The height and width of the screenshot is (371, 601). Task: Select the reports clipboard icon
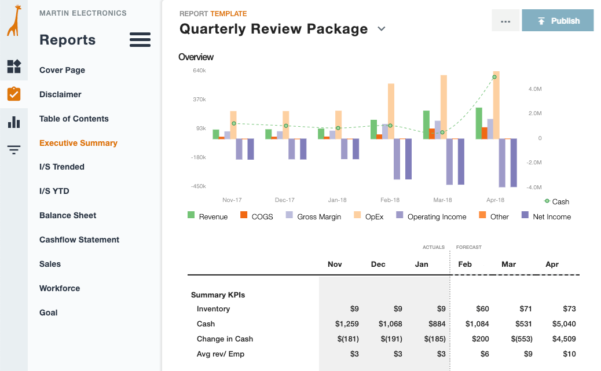[13, 93]
